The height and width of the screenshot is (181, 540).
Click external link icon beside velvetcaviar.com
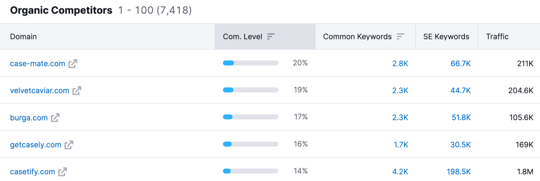coord(77,91)
